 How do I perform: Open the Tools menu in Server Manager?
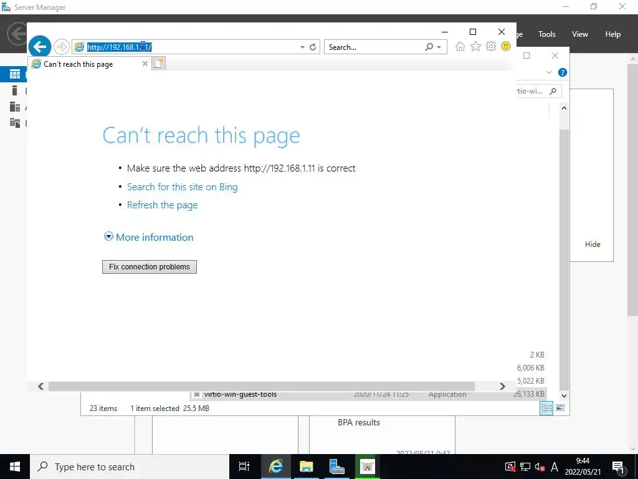547,34
